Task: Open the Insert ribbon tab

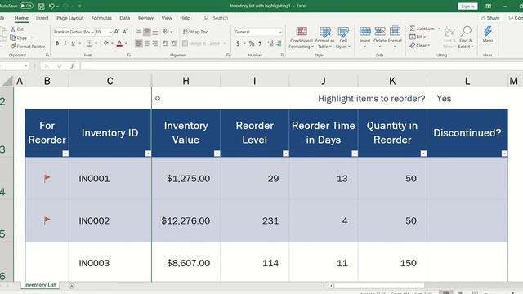Action: pos(42,18)
